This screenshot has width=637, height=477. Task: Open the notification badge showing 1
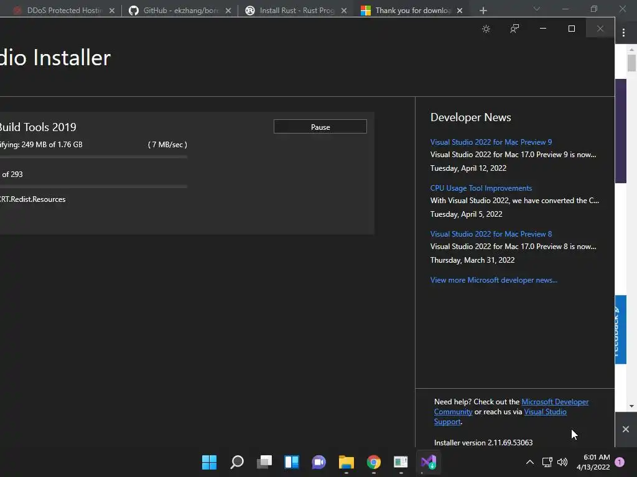620,462
